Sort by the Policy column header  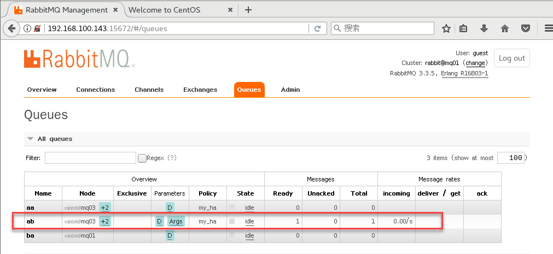tap(207, 193)
